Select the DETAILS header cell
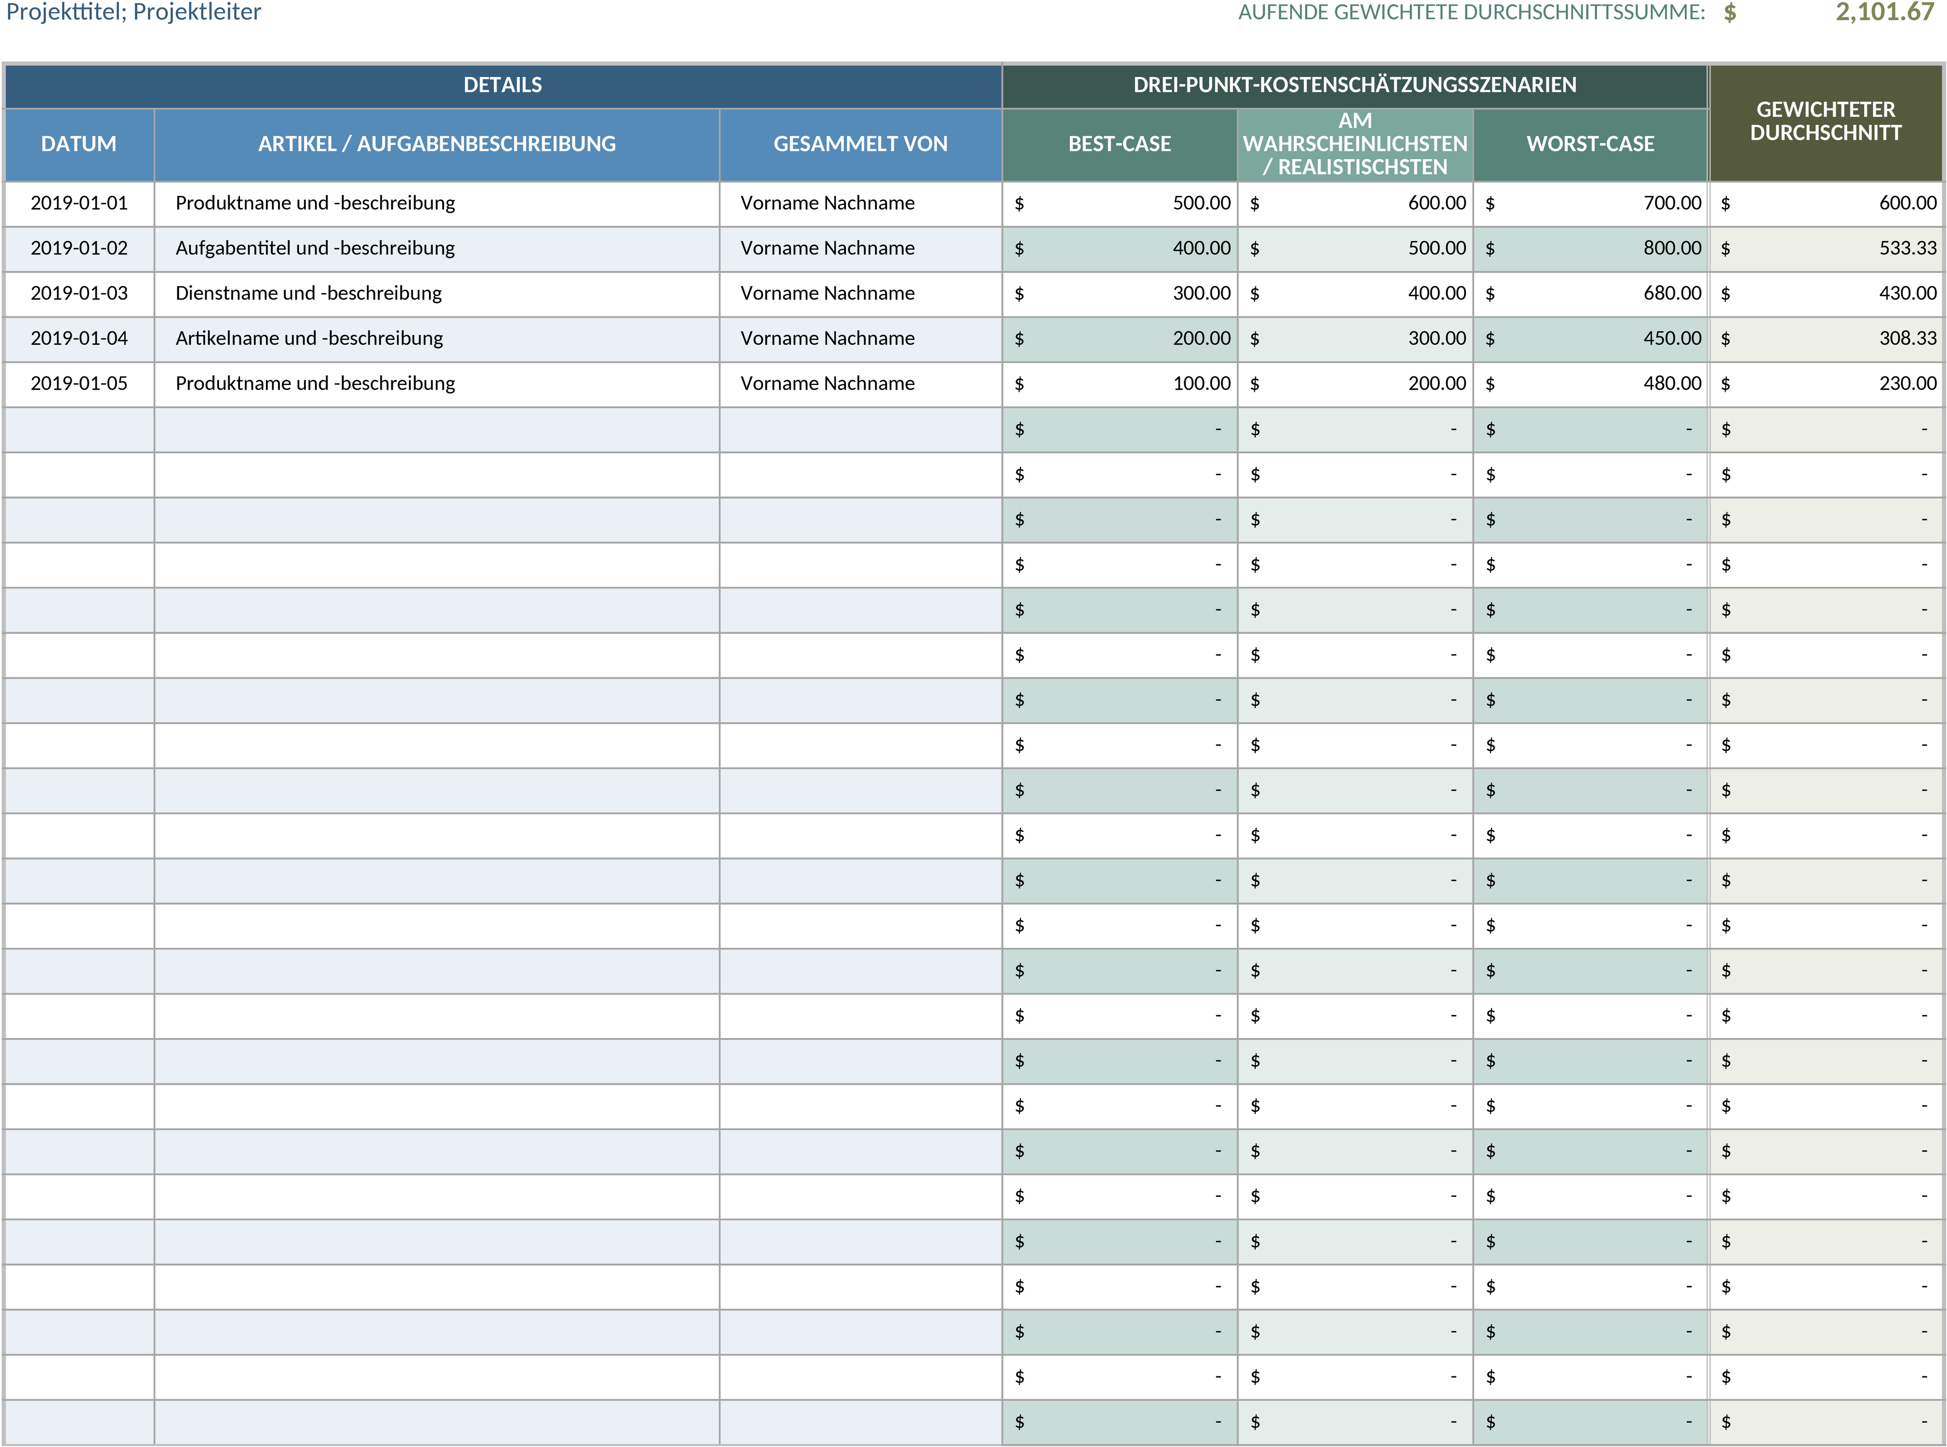 503,86
